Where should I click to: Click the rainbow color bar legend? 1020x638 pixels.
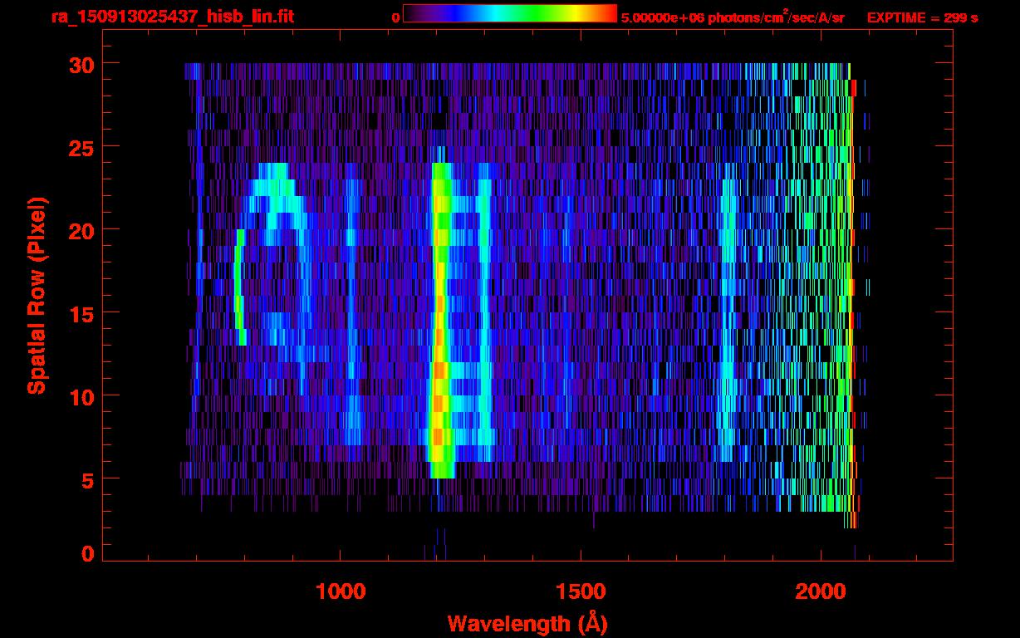[510, 14]
